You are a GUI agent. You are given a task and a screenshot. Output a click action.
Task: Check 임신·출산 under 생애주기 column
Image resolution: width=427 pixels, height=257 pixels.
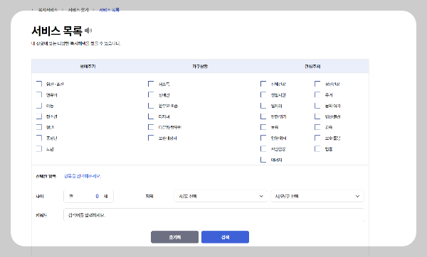pyautogui.click(x=39, y=84)
